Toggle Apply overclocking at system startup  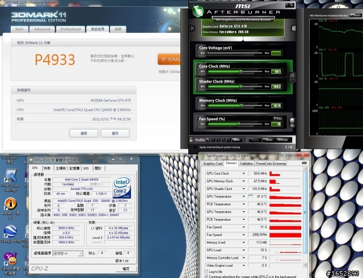[195, 147]
